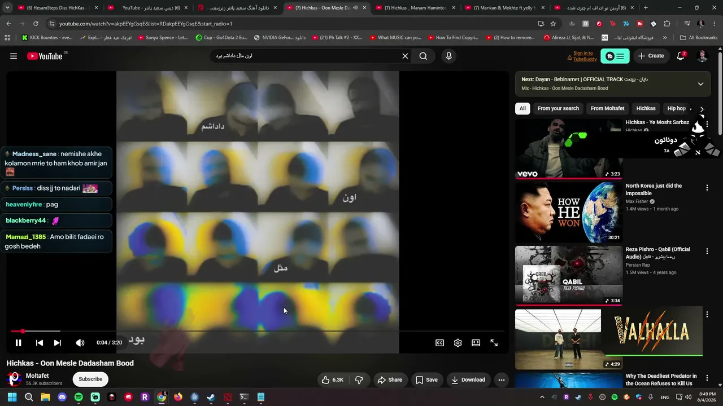
Task: Open File Explorer from the taskbar
Action: tap(45, 397)
